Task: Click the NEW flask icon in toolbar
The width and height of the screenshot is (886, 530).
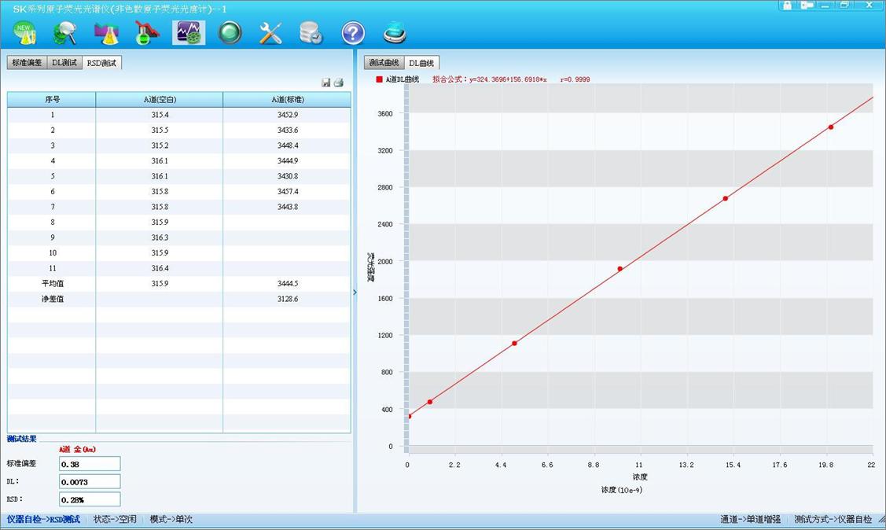Action: pyautogui.click(x=25, y=33)
